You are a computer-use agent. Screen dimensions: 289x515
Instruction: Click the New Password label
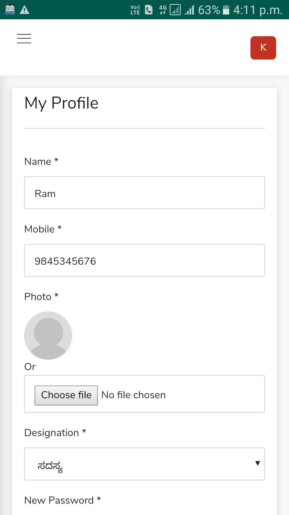click(62, 500)
